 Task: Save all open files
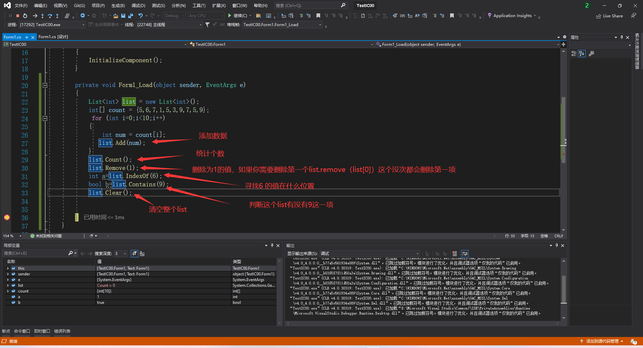[131, 16]
